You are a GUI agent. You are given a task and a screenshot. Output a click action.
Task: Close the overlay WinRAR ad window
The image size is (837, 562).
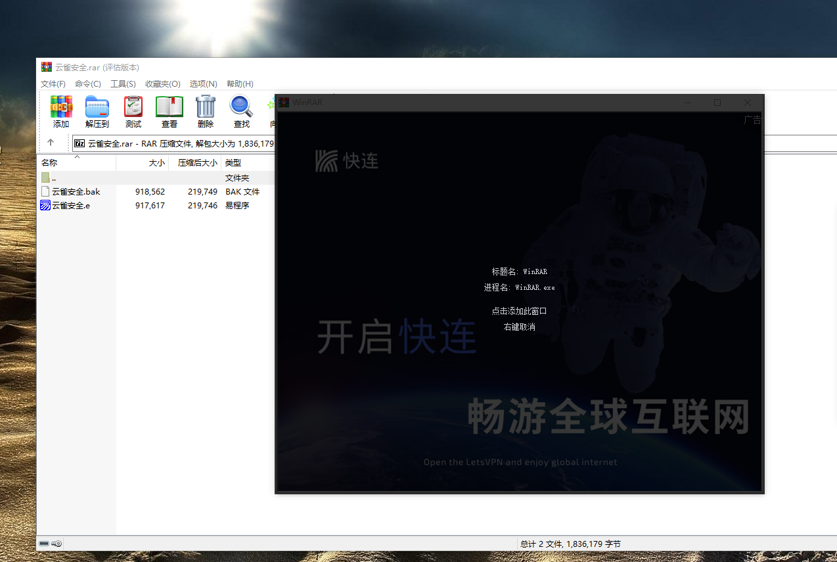coord(748,103)
